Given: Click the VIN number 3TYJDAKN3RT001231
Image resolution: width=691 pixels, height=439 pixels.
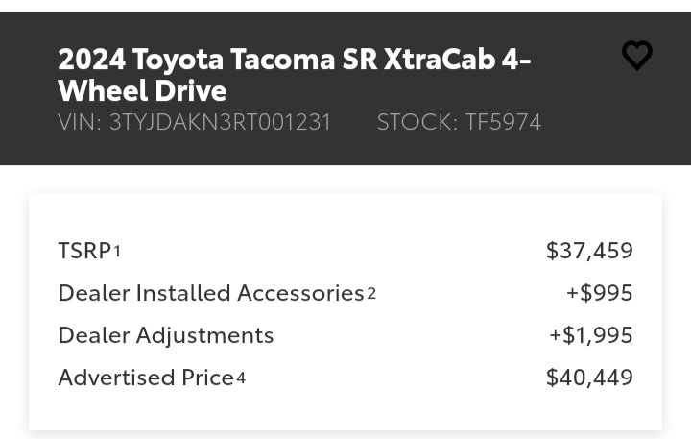Looking at the screenshot, I should (x=220, y=122).
